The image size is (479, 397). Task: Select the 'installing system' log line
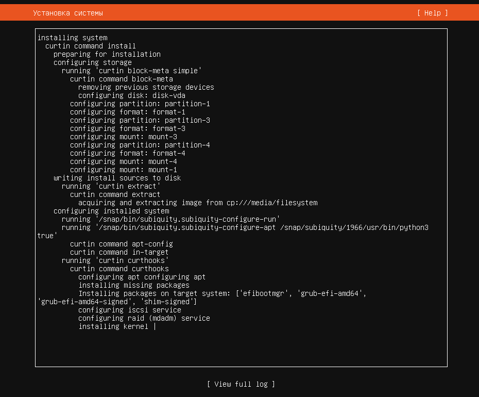[x=73, y=38]
